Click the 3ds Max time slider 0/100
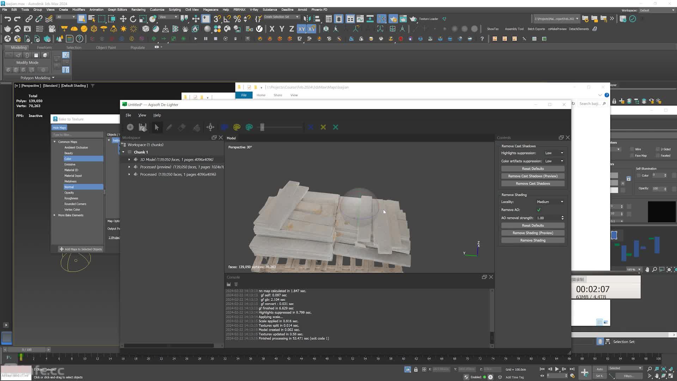The width and height of the screenshot is (677, 381). pos(27,350)
